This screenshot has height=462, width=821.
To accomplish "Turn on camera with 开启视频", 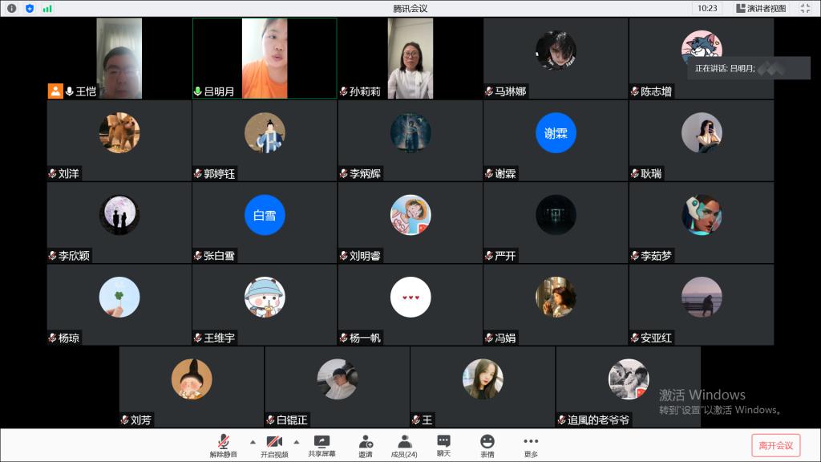I will pyautogui.click(x=273, y=444).
